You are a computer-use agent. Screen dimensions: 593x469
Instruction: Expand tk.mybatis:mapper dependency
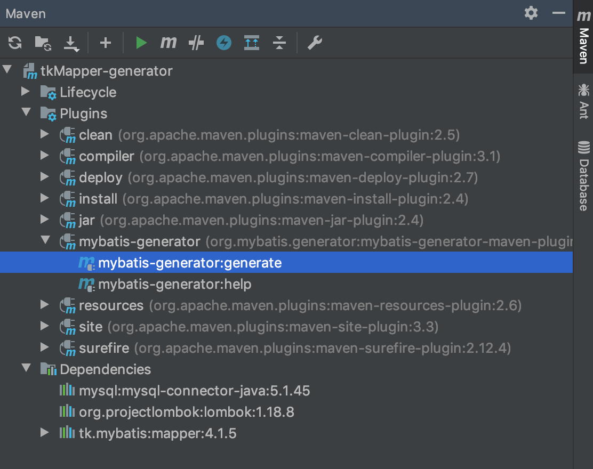(45, 432)
